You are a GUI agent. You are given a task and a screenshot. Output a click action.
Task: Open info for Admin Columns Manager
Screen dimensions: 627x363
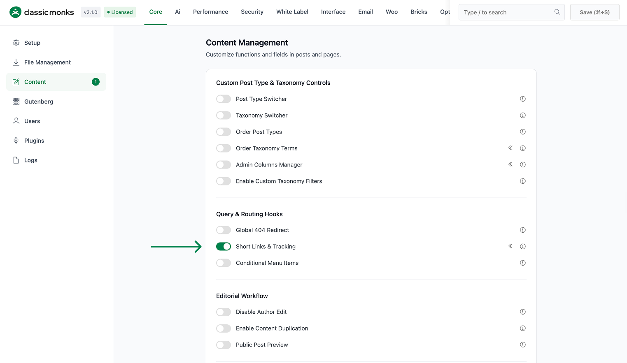tap(523, 164)
